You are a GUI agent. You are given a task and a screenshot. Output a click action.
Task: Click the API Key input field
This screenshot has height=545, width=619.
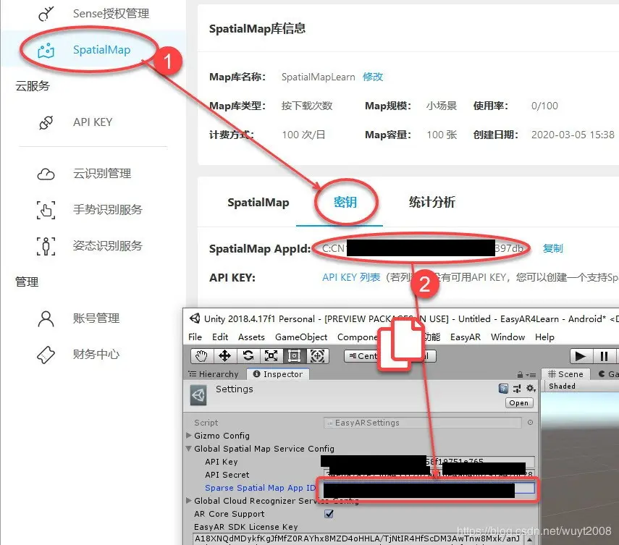click(x=429, y=461)
